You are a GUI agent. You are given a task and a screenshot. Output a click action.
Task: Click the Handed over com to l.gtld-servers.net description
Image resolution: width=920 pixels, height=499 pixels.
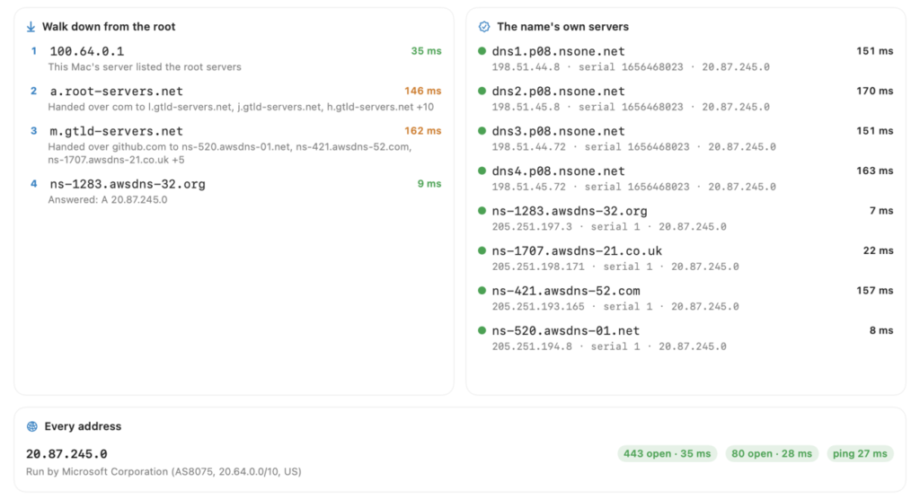pos(241,107)
